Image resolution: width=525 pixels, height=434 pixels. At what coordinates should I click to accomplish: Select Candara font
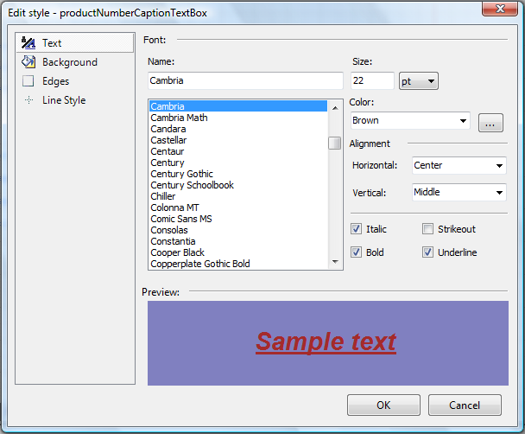[x=238, y=129]
